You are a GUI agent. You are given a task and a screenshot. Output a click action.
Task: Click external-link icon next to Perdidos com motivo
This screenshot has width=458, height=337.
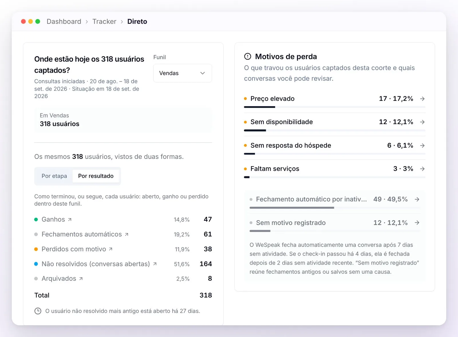[x=111, y=249]
